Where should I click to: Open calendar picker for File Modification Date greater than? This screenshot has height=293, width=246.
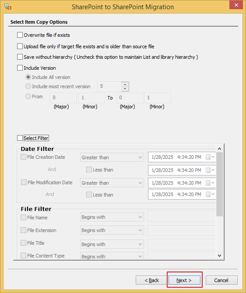point(210,183)
